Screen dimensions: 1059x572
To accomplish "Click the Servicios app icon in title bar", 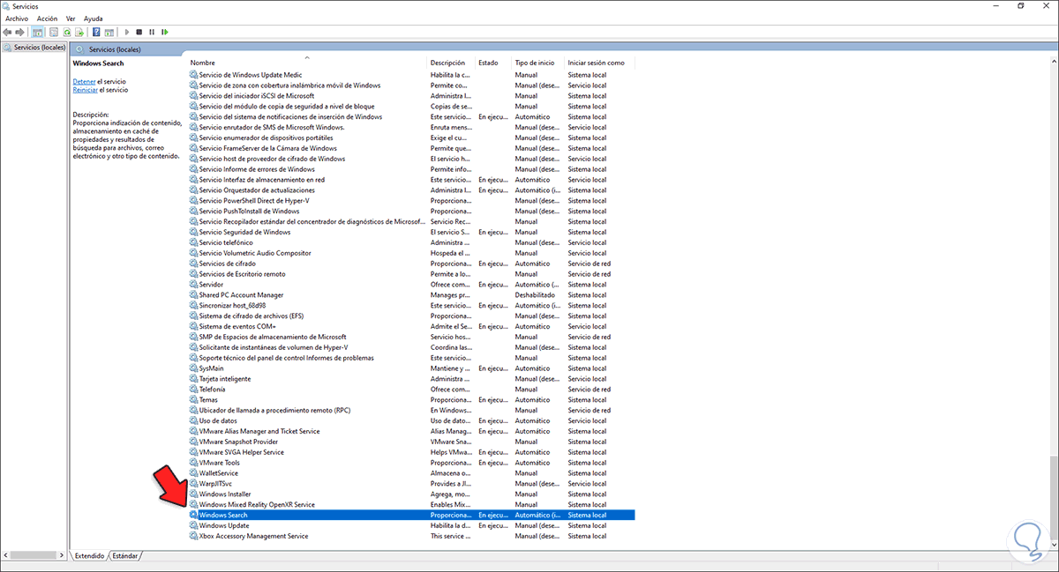I will pyautogui.click(x=7, y=6).
